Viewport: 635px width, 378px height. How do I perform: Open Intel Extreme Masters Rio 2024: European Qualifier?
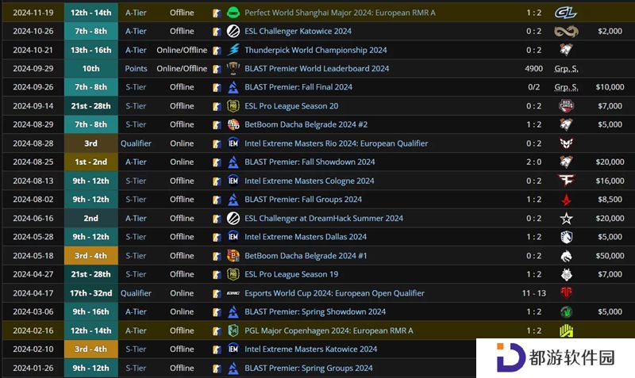tap(336, 143)
